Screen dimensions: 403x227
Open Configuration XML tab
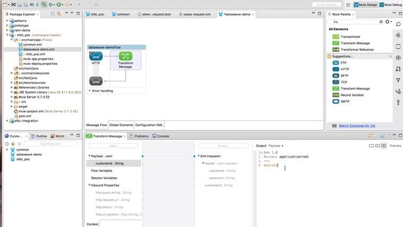(x=149, y=125)
